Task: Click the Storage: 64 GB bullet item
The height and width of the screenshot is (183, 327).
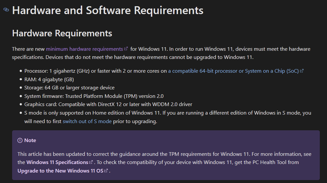Action: (x=69, y=88)
